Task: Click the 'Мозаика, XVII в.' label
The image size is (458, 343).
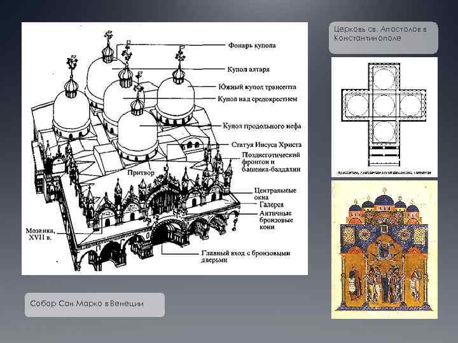Action: tap(40, 234)
